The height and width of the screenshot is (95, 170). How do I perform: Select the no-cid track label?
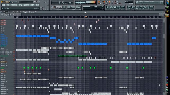[x=3, y=58]
